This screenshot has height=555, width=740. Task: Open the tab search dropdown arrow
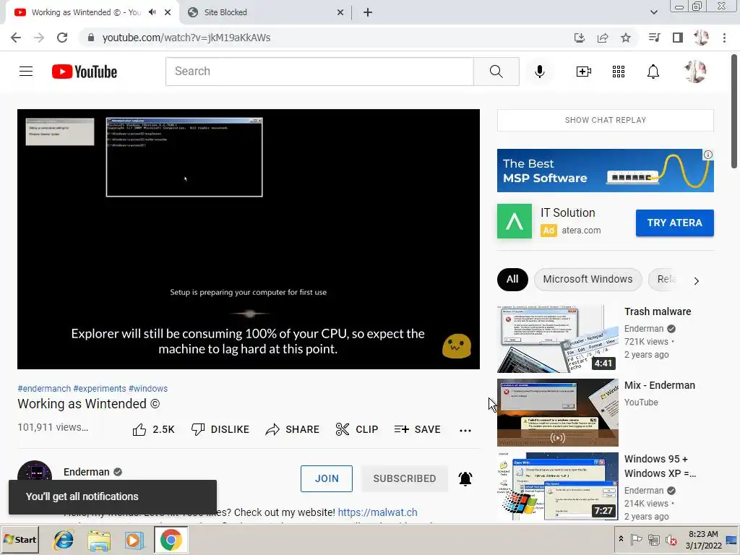[653, 12]
